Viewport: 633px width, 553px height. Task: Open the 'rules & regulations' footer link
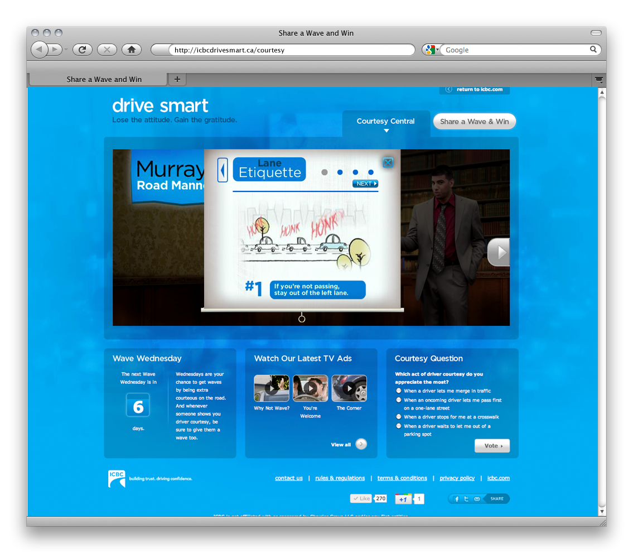click(x=340, y=478)
